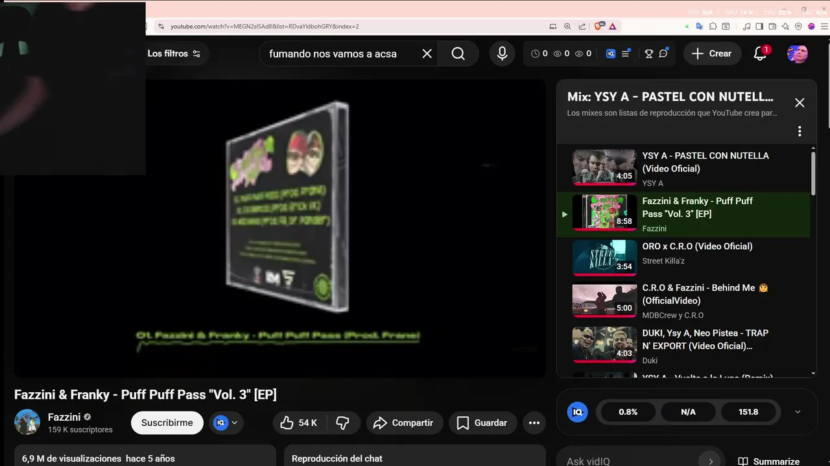Screen dimensions: 830x466
Task: Open more actions three-dot button under video
Action: pyautogui.click(x=534, y=423)
